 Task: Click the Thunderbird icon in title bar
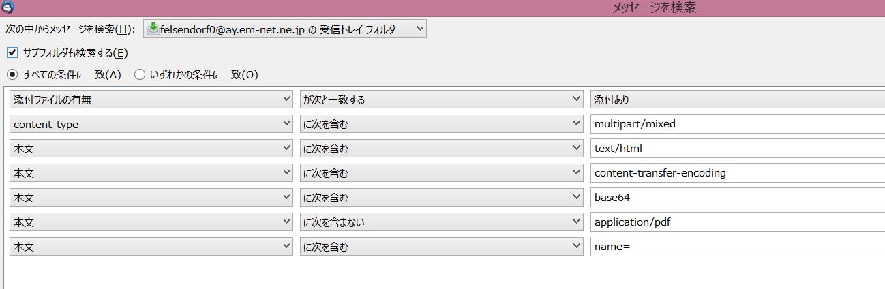tap(9, 7)
